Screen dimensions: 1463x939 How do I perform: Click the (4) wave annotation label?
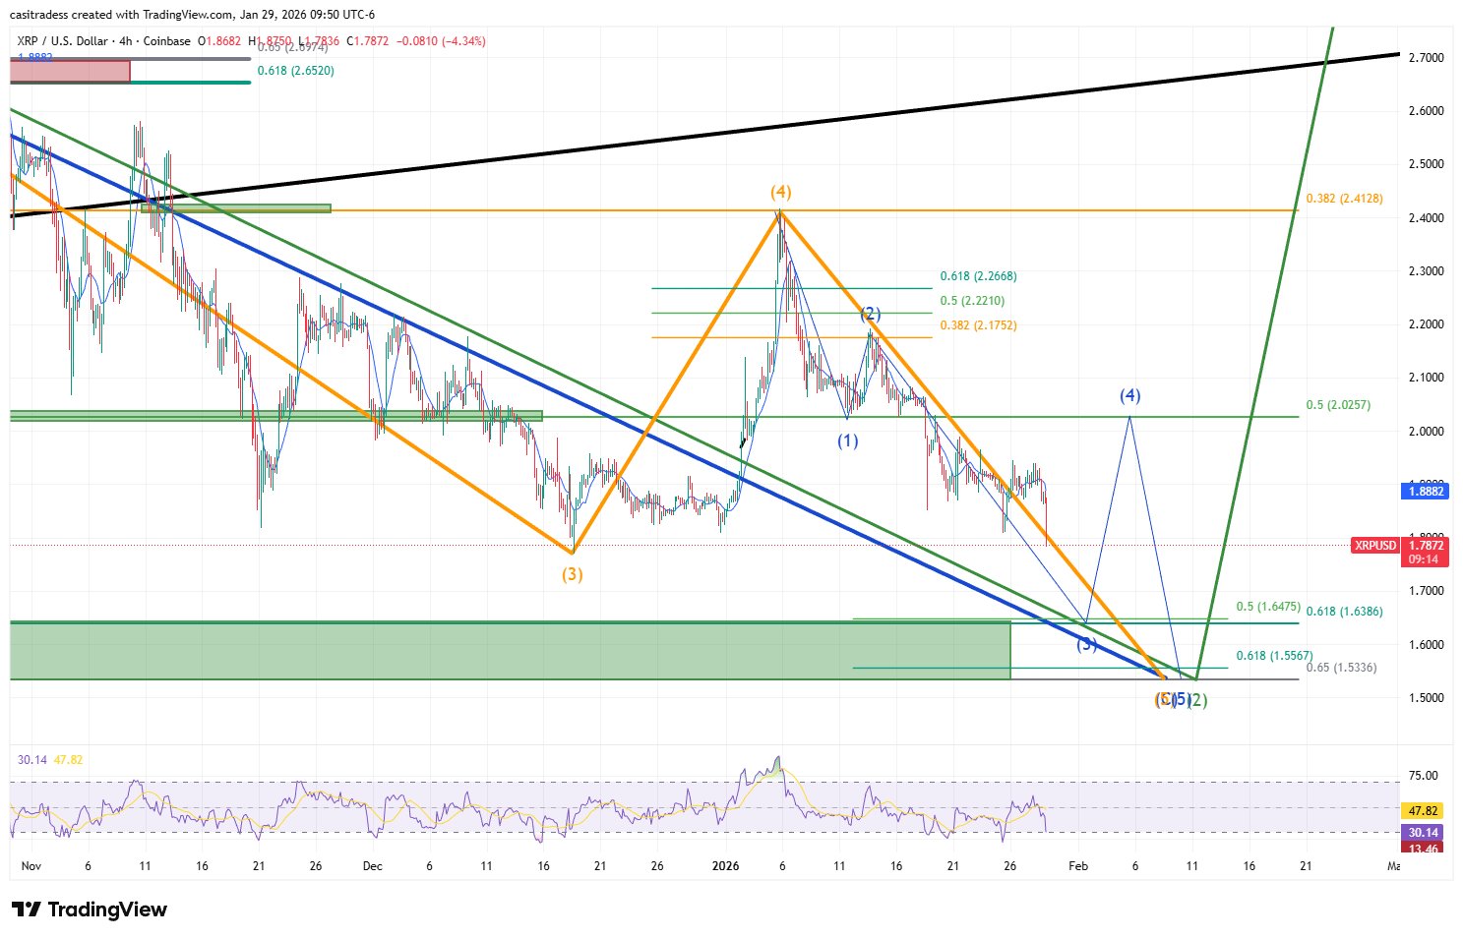(780, 194)
